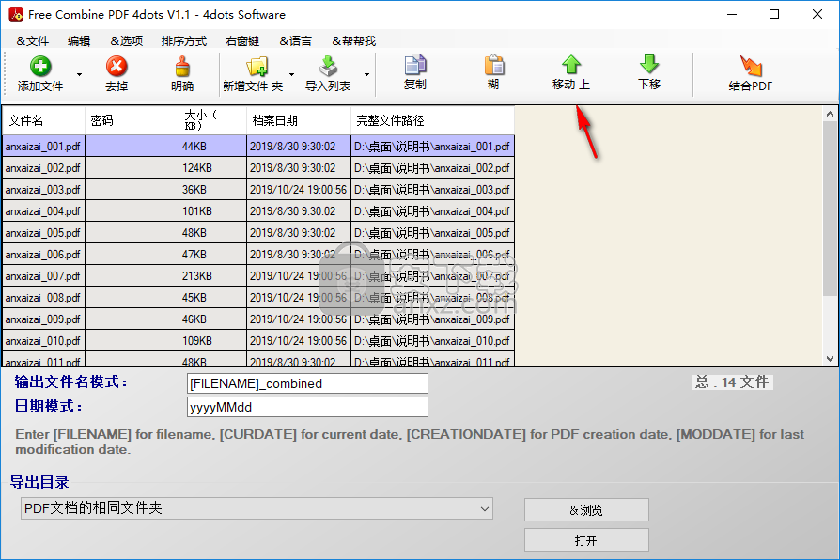Select the anxaizai_008.pdf file name
The height and width of the screenshot is (560, 840).
pos(43,298)
